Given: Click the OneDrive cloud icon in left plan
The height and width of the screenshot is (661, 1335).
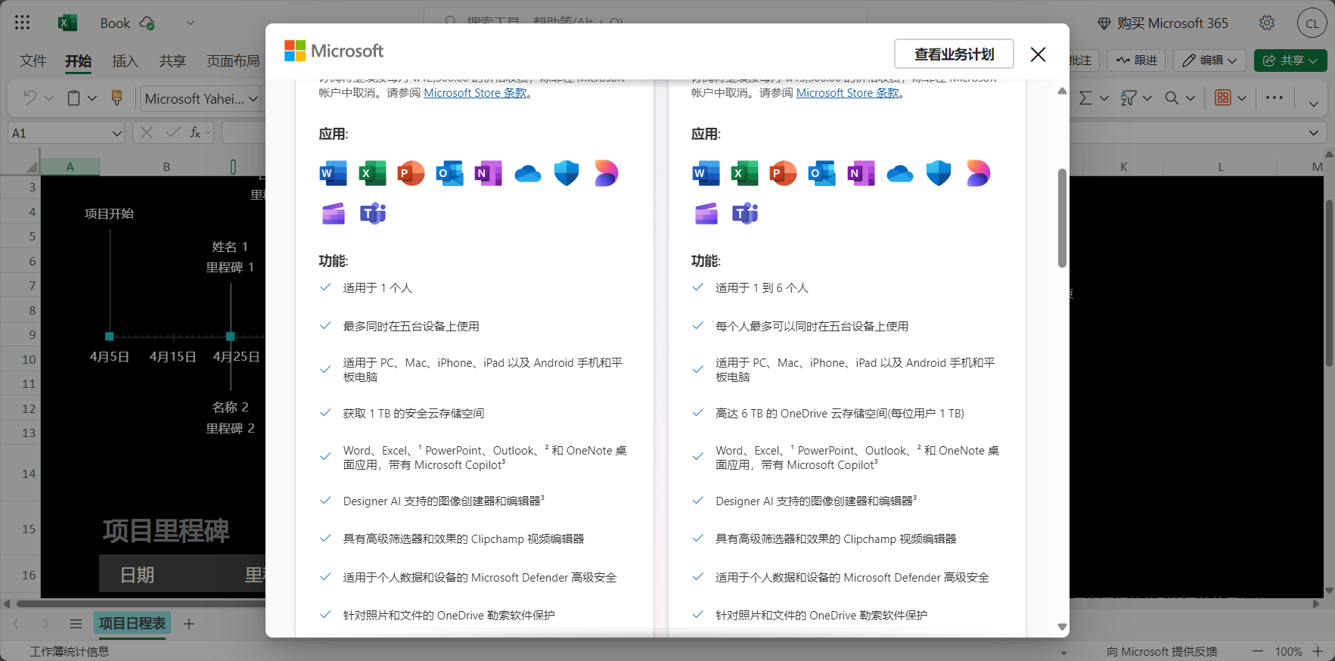Looking at the screenshot, I should click(x=527, y=174).
